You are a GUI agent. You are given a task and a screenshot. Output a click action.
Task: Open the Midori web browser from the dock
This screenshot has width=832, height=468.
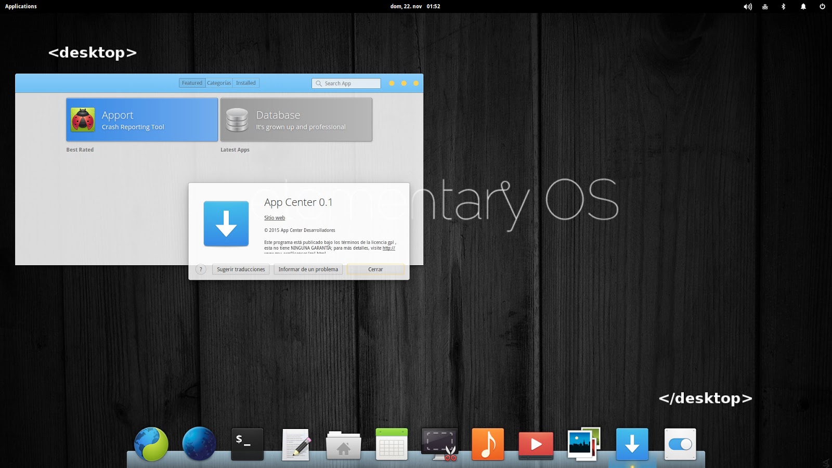(x=151, y=445)
